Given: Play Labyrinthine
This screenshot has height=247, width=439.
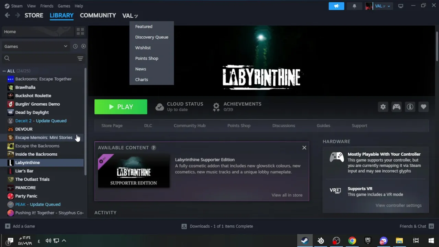Looking at the screenshot, I should tap(121, 107).
